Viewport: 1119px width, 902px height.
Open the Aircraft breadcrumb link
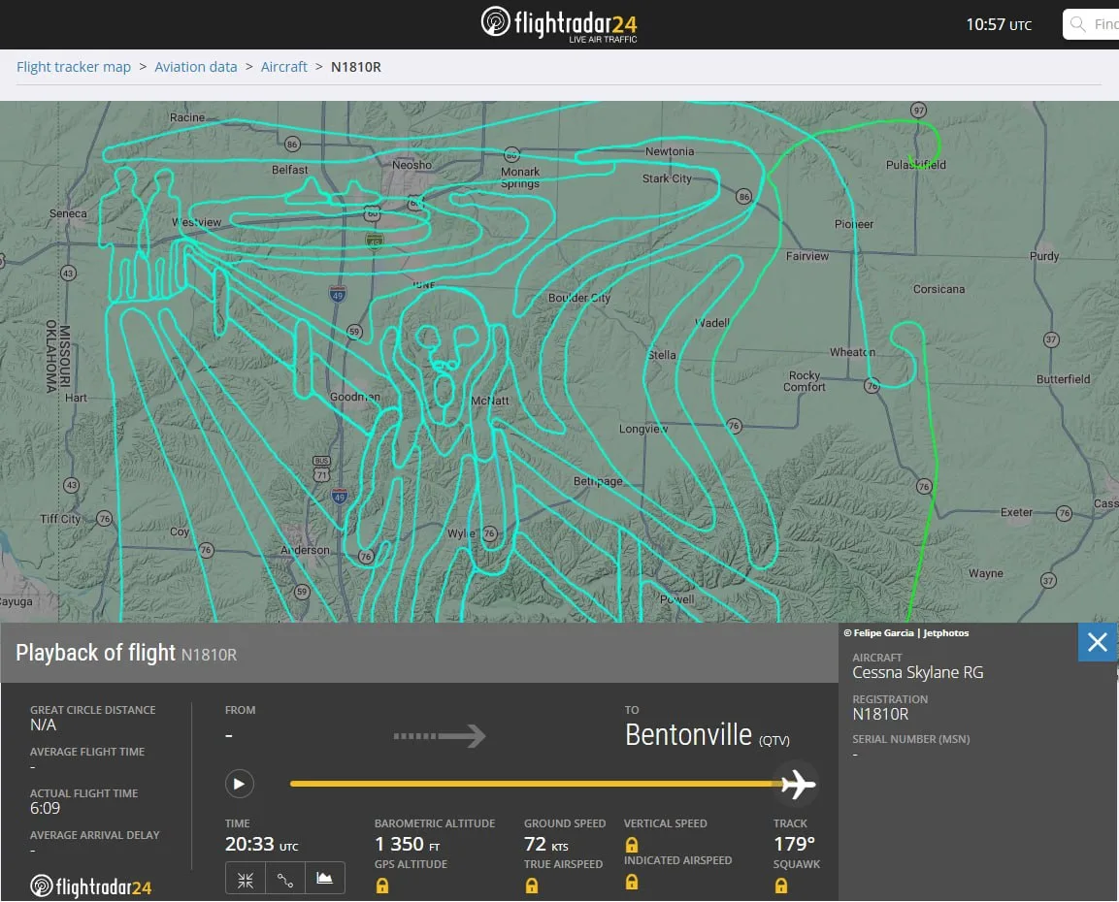pos(284,67)
